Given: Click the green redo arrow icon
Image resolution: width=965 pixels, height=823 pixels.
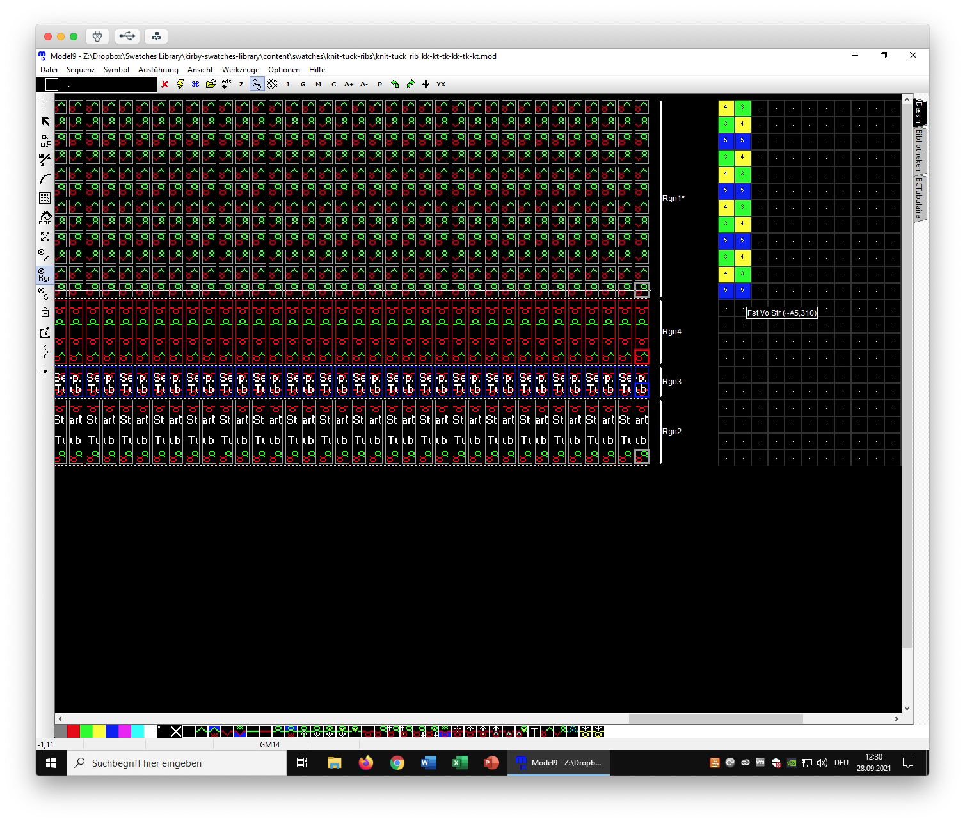Looking at the screenshot, I should pyautogui.click(x=410, y=84).
